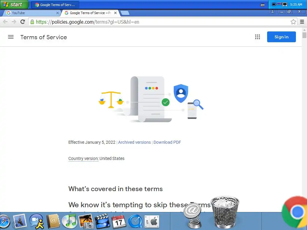Click Google Terms of Service taskbar button

click(x=55, y=5)
